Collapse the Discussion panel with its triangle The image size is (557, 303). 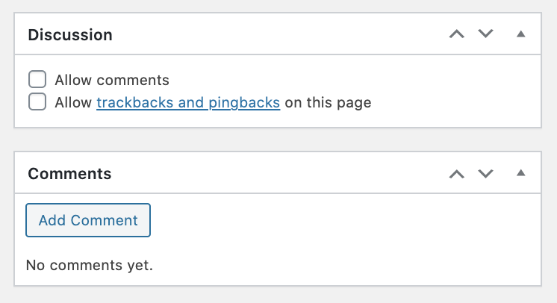point(521,34)
